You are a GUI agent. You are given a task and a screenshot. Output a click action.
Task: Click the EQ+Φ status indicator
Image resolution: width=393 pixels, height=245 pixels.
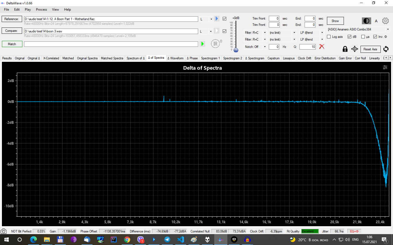pos(354,231)
